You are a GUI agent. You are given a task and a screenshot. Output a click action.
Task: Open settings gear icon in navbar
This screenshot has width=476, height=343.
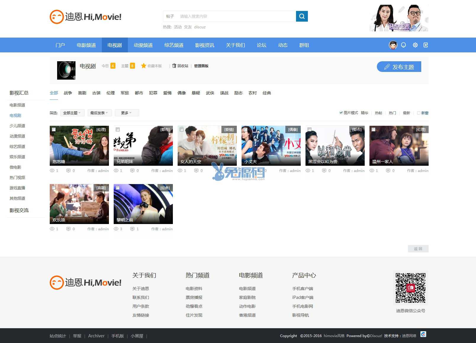(415, 45)
